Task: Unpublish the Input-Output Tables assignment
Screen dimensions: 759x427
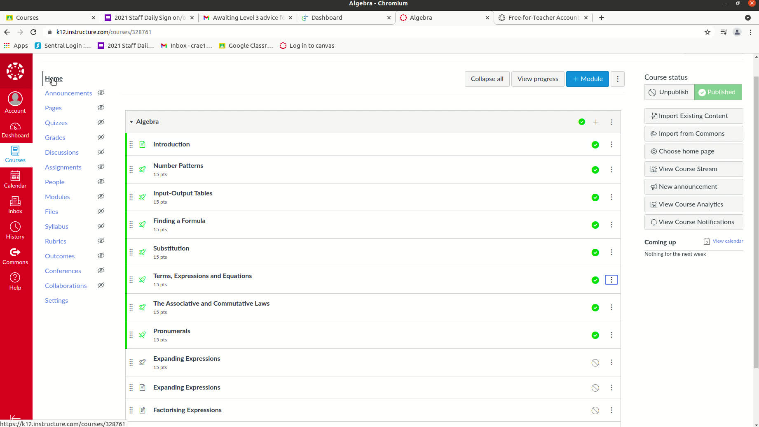Action: coord(595,197)
